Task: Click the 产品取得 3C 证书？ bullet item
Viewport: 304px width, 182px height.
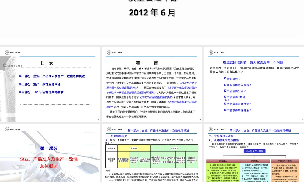Action: point(235,98)
